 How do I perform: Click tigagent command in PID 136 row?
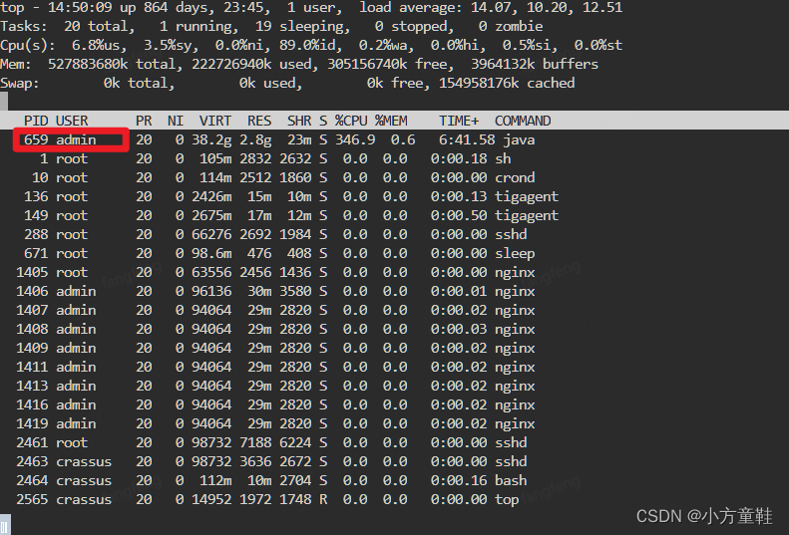coord(527,196)
